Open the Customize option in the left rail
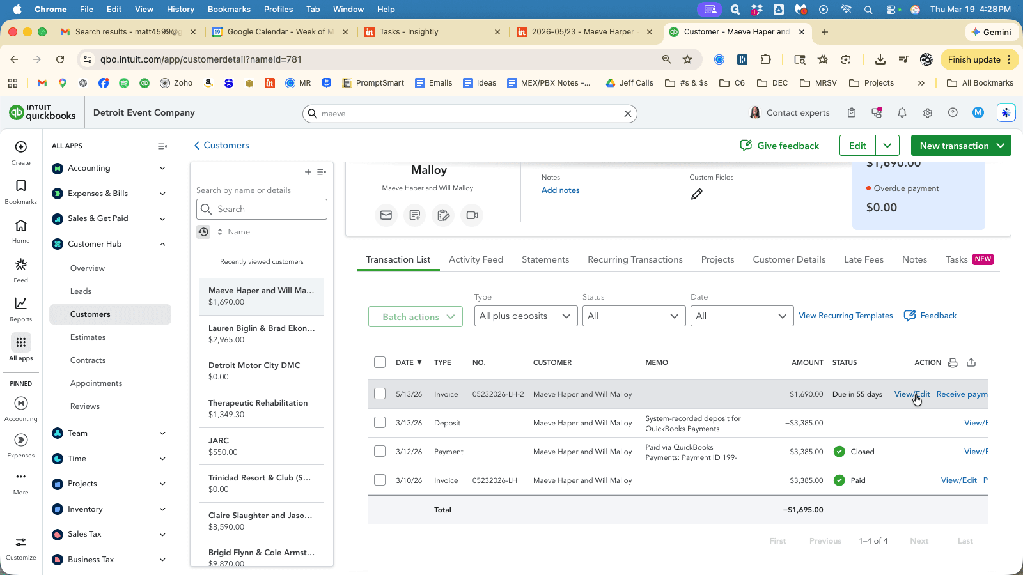This screenshot has height=575, width=1023. (21, 548)
